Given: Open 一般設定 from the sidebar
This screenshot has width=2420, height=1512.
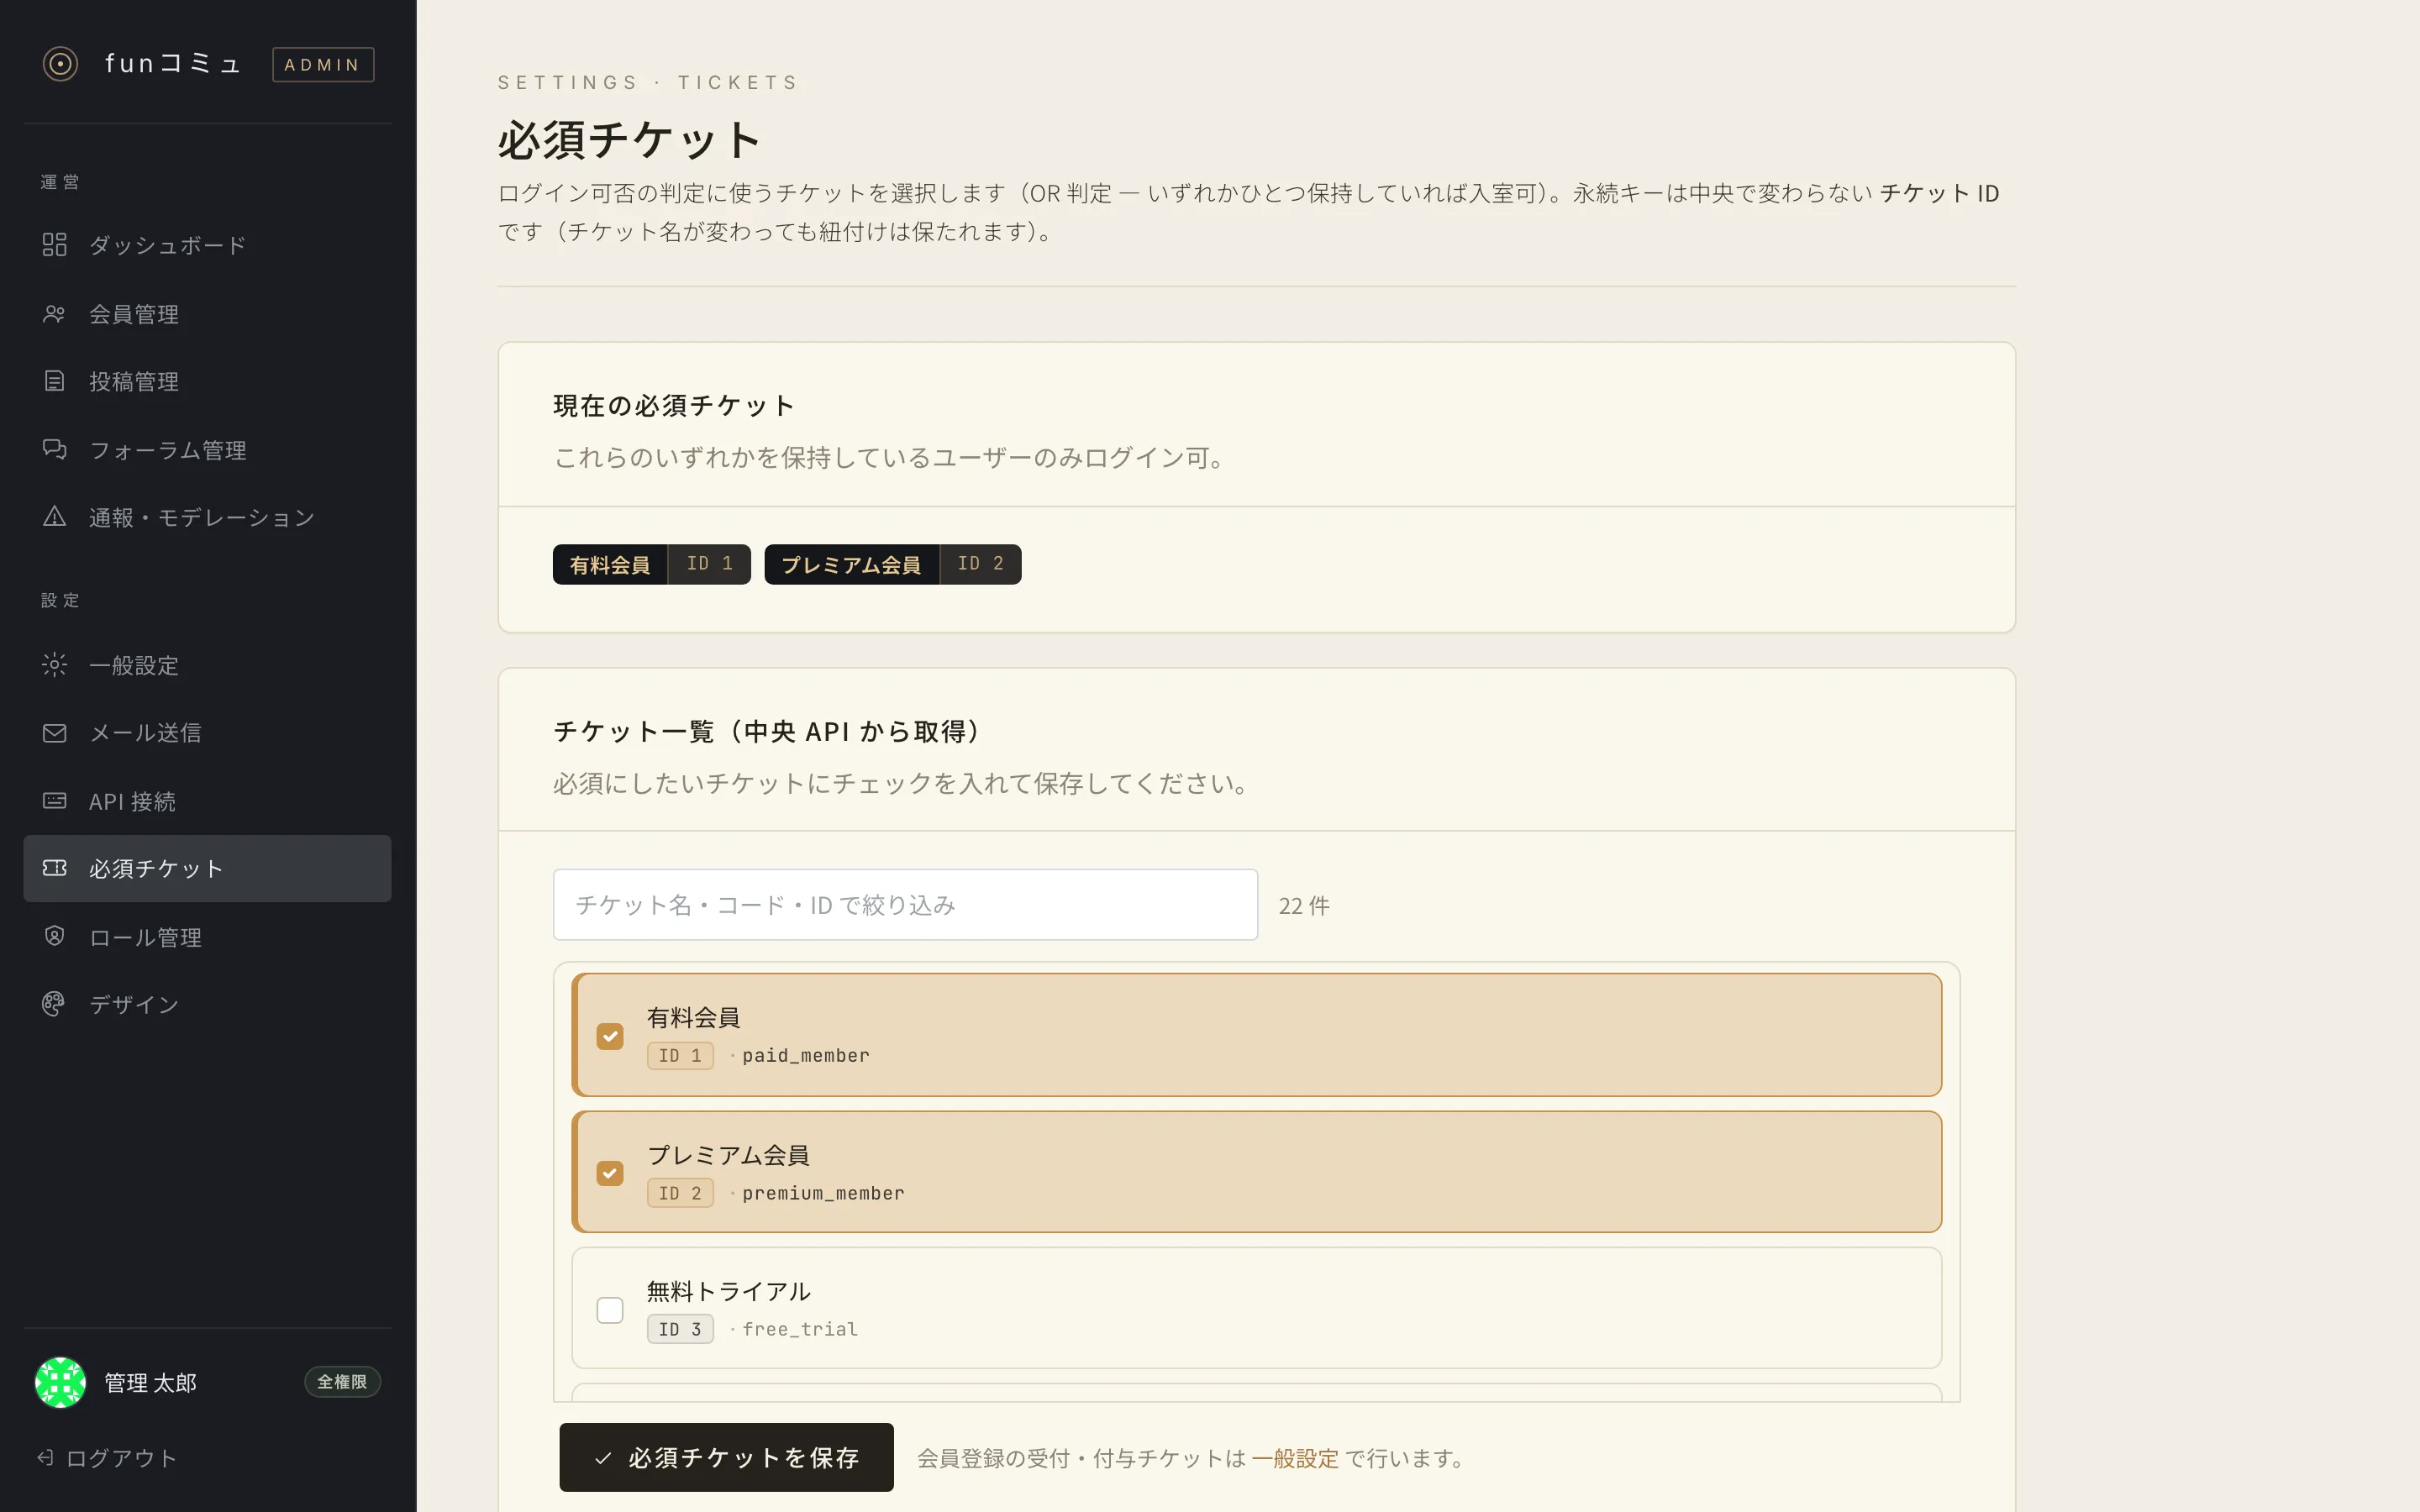Looking at the screenshot, I should tap(207, 665).
